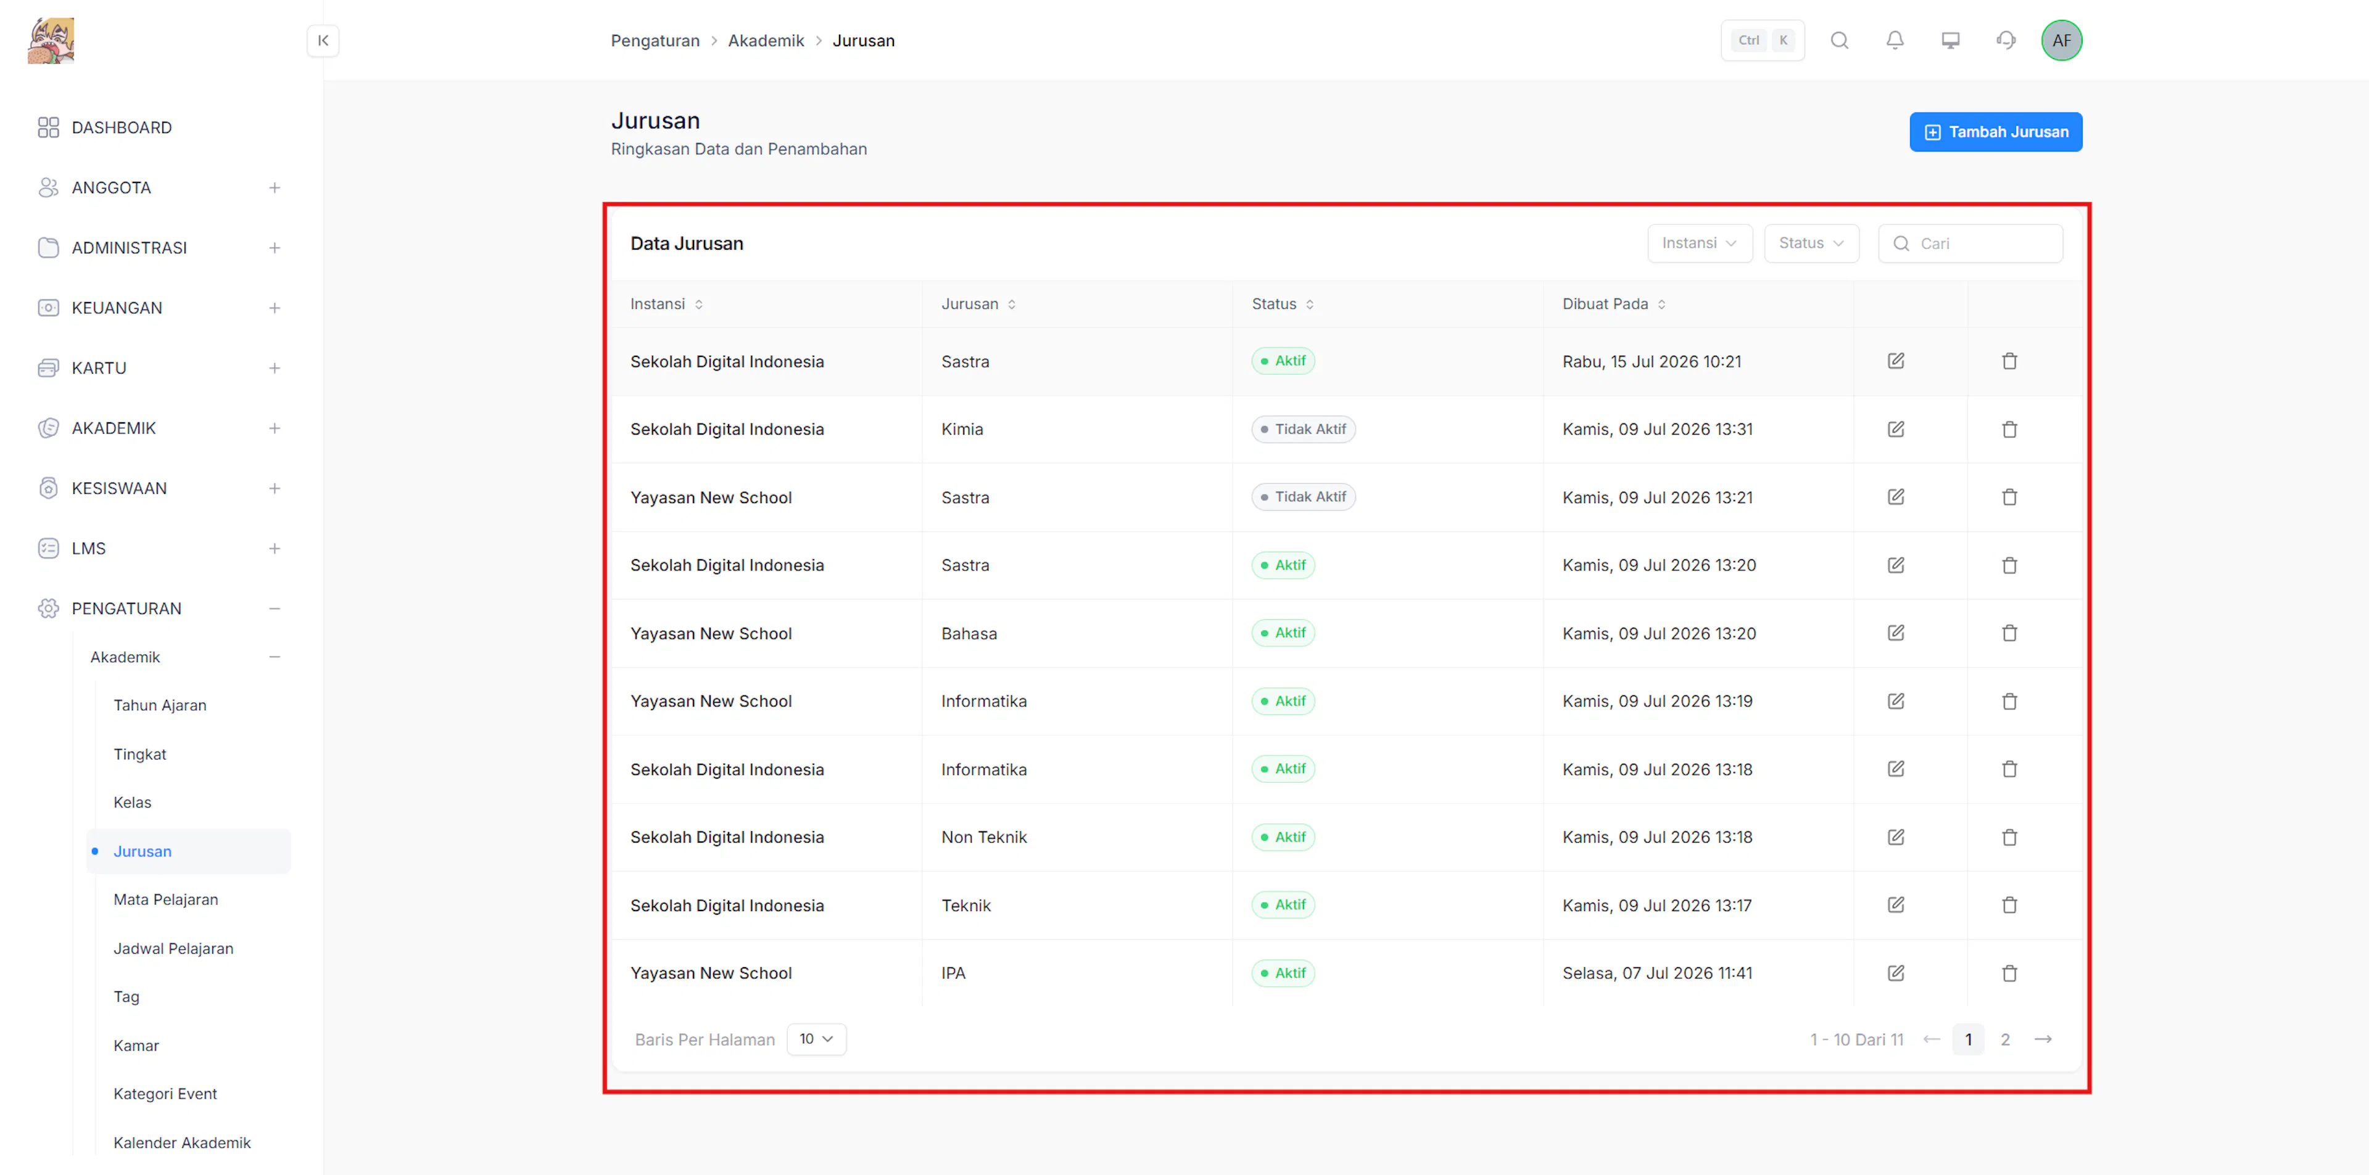Click the Akademik breadcrumb link

coord(765,41)
